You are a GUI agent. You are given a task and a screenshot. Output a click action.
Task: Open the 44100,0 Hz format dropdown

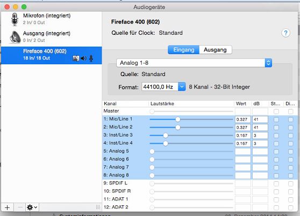163,87
